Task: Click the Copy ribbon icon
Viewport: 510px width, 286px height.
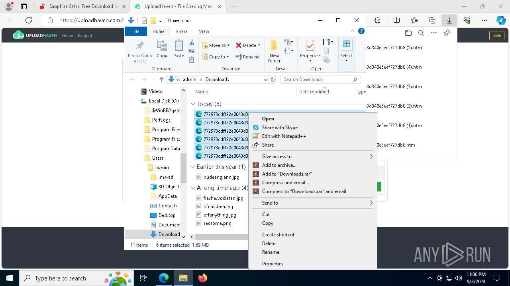Action: [x=162, y=49]
